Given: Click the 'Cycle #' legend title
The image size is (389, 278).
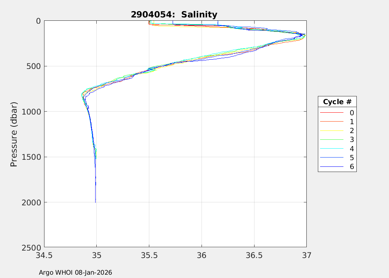Looking at the screenshot, I should (337, 102).
